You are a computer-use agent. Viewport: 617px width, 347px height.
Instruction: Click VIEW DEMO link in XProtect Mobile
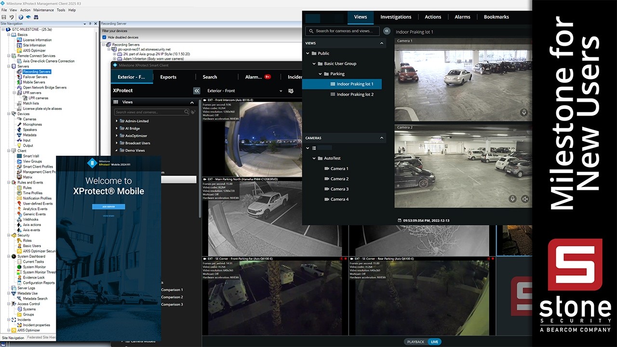pyautogui.click(x=108, y=216)
